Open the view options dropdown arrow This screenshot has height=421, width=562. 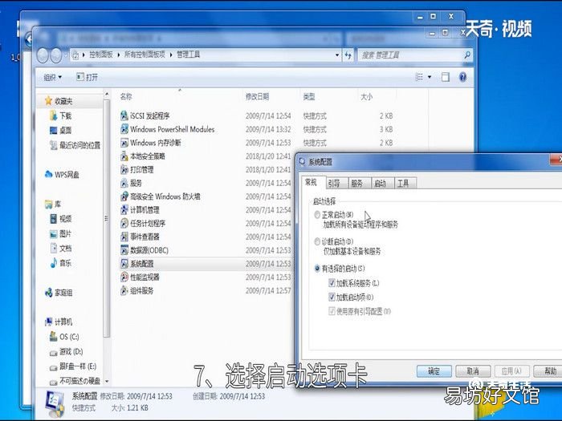click(430, 77)
